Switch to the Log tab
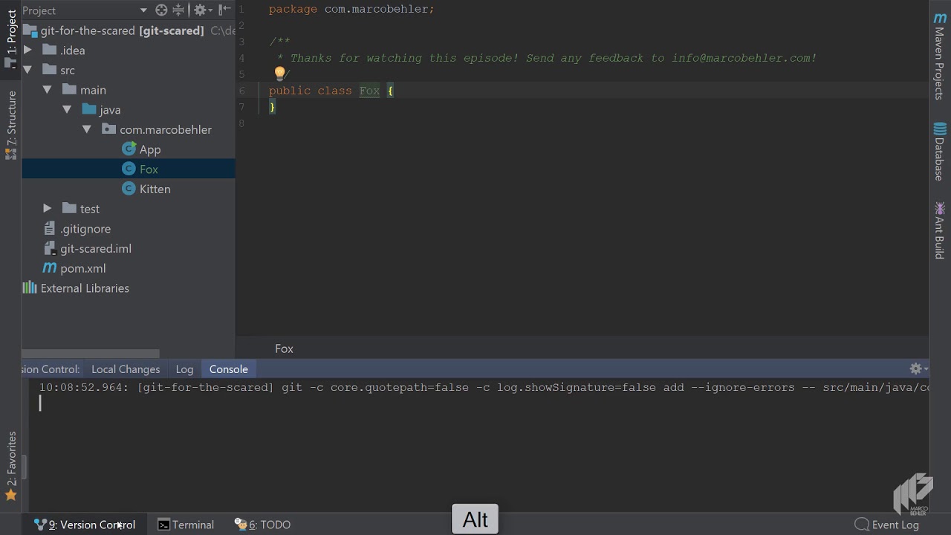This screenshot has height=535, width=951. pyautogui.click(x=184, y=369)
